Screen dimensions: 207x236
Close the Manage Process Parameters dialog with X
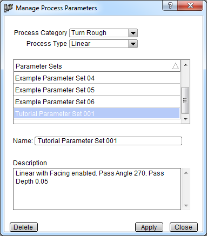click(190, 5)
